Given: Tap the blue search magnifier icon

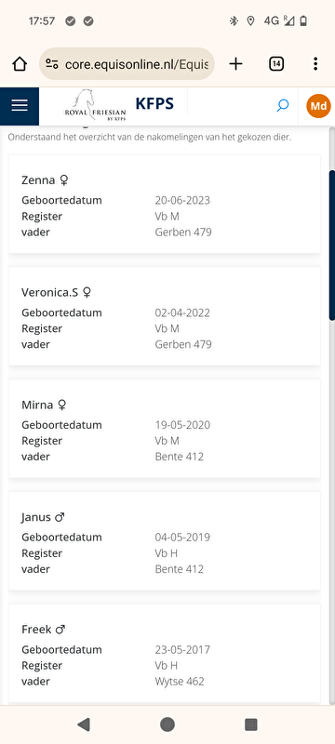Looking at the screenshot, I should 282,105.
